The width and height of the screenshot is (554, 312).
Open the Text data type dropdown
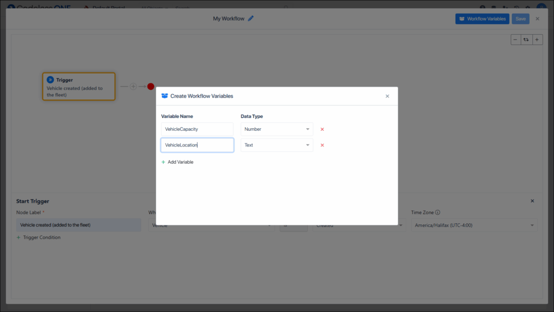click(x=276, y=145)
